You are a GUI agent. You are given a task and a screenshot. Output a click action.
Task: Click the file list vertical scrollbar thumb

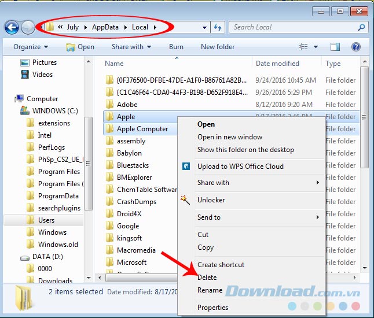pyautogui.click(x=364, y=117)
